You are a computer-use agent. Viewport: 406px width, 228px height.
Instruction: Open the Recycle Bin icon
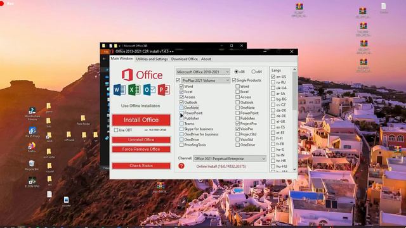[x=32, y=165]
